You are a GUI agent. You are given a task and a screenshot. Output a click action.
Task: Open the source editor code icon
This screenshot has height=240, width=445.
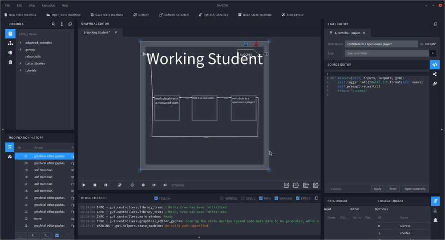[x=435, y=64]
